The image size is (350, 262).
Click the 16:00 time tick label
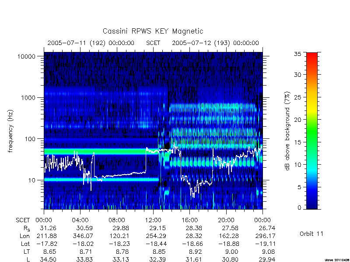[x=189, y=221]
